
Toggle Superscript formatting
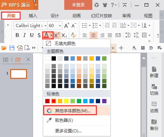click(57, 35)
